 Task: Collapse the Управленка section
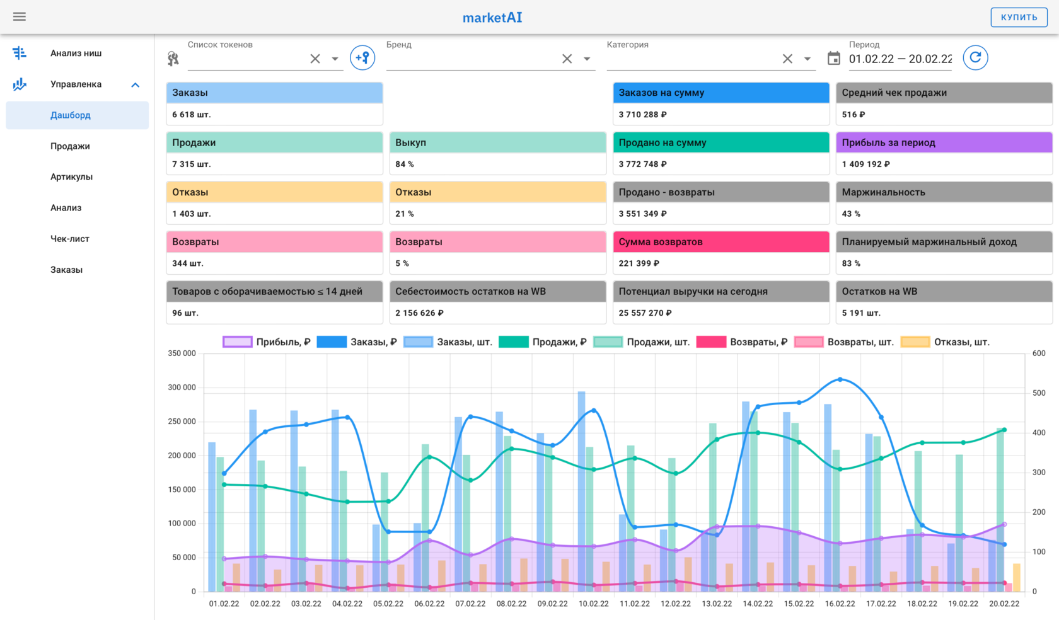(x=135, y=84)
